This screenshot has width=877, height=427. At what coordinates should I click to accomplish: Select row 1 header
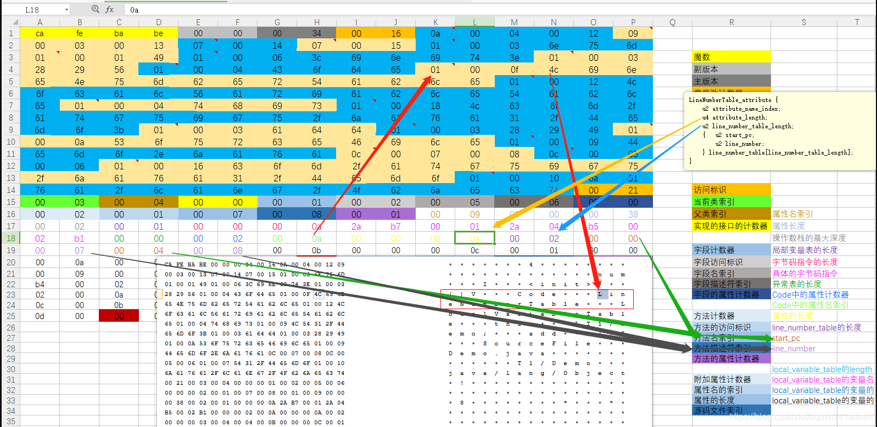click(x=11, y=33)
